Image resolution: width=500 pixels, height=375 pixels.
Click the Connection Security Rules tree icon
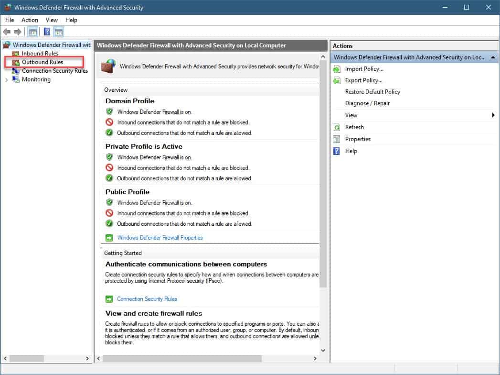[16, 71]
